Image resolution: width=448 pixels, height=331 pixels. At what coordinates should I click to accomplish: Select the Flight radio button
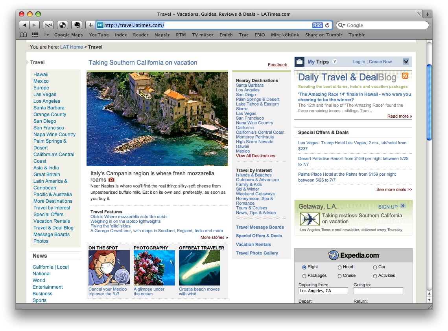click(x=304, y=267)
